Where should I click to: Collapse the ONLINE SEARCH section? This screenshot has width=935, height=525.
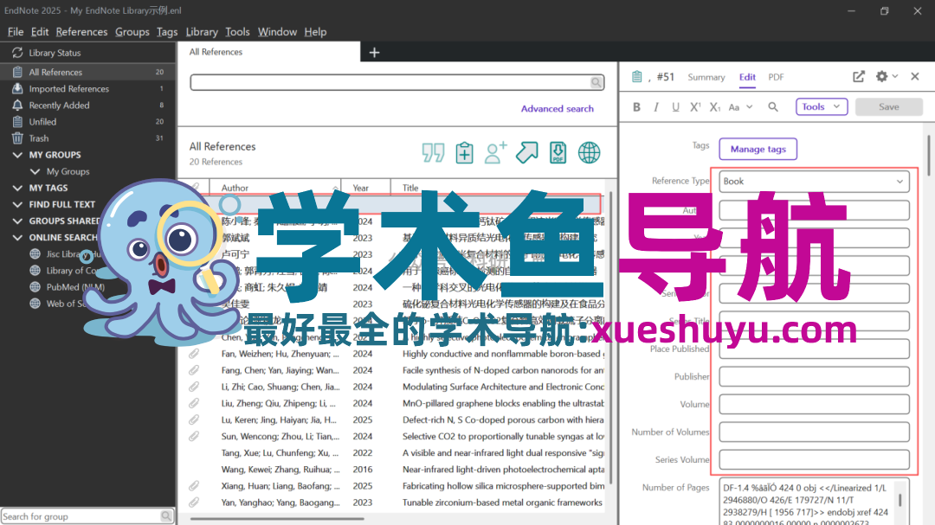[17, 237]
